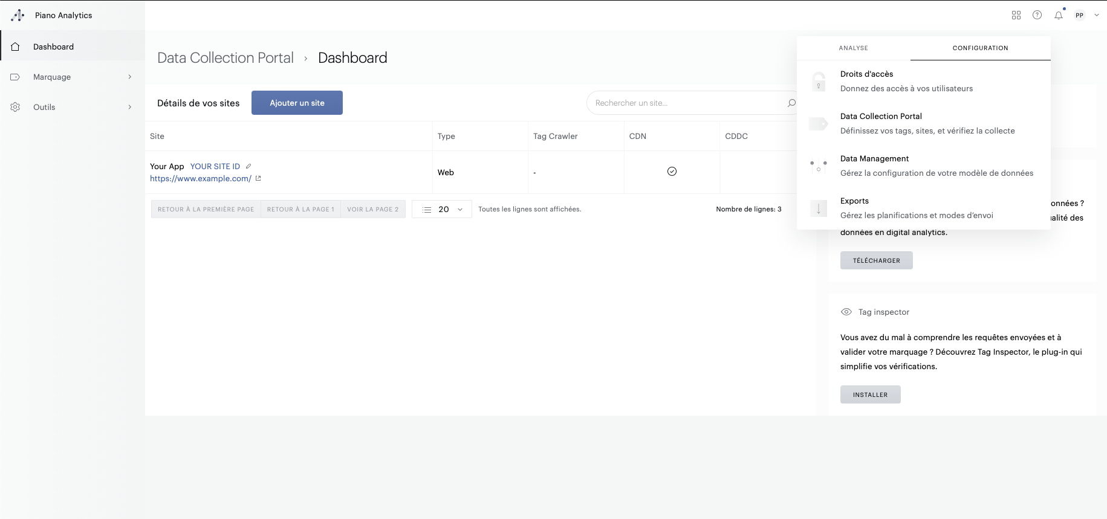Image resolution: width=1107 pixels, height=519 pixels.
Task: Click the Tag inspector heading
Action: [x=884, y=312]
